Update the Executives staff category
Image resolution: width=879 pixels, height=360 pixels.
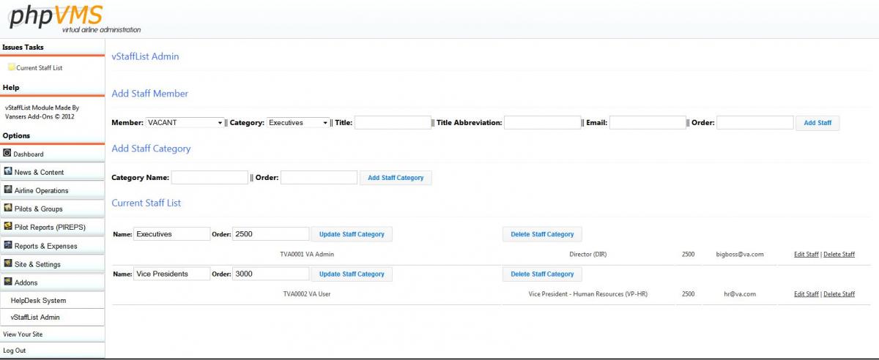352,234
